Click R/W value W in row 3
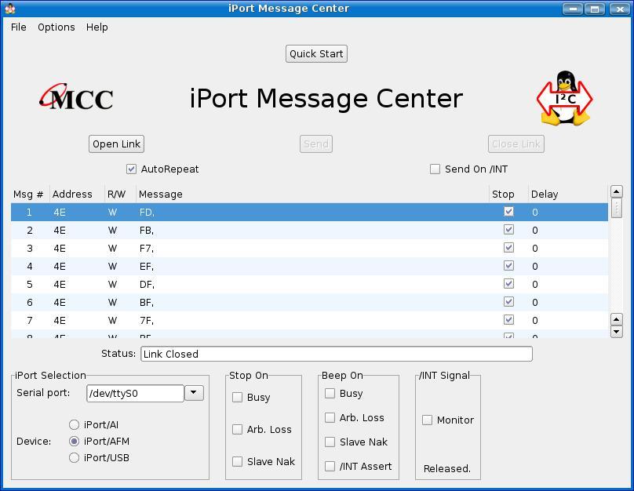The image size is (634, 491). [x=112, y=248]
